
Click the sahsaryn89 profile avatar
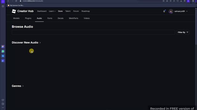(171, 11)
